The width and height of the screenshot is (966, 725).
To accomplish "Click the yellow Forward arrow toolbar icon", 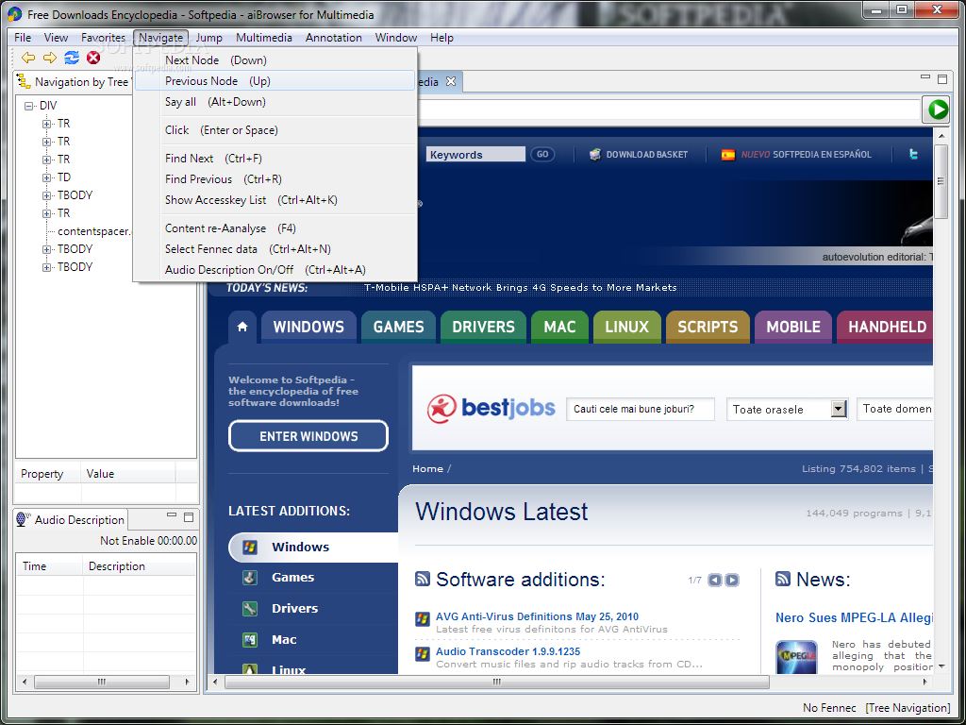I will pos(50,58).
